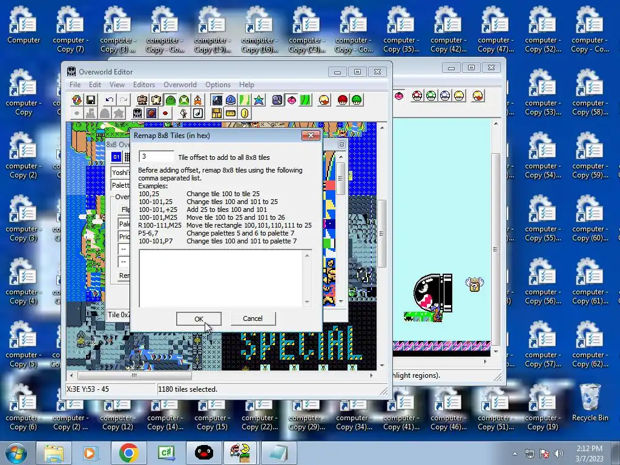This screenshot has width=620, height=465.
Task: Click the Mario Lunar Magic taskbar icon
Action: pyautogui.click(x=241, y=453)
